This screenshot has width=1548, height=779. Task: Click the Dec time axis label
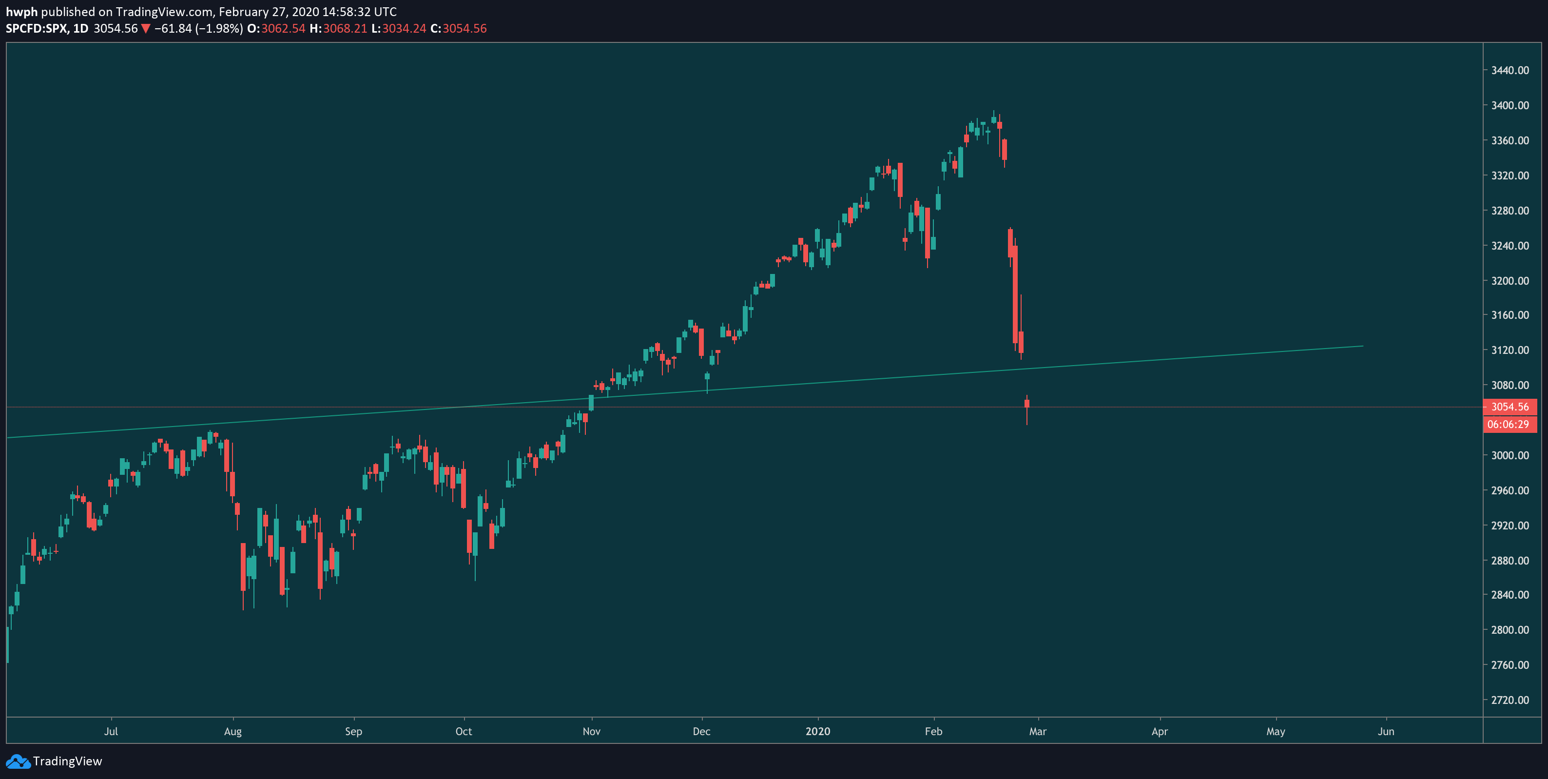701,732
